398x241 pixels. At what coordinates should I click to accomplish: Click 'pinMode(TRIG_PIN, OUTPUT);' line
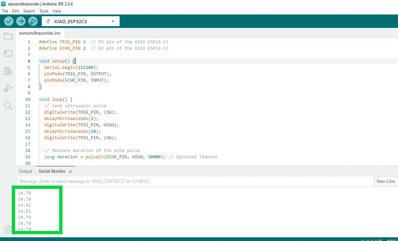tap(78, 74)
